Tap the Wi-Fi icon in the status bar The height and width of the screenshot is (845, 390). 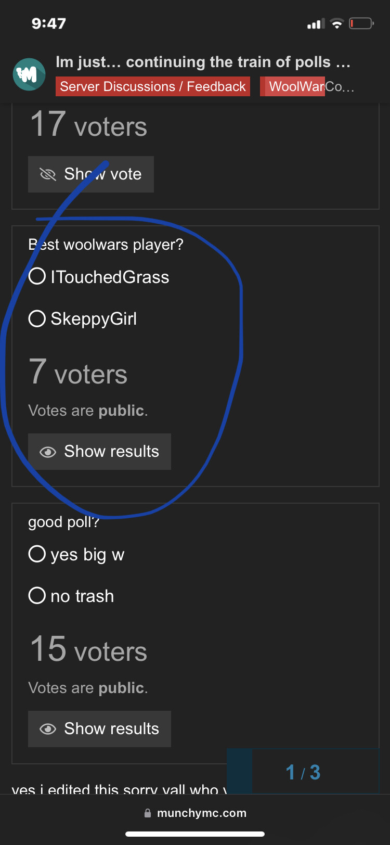337,23
